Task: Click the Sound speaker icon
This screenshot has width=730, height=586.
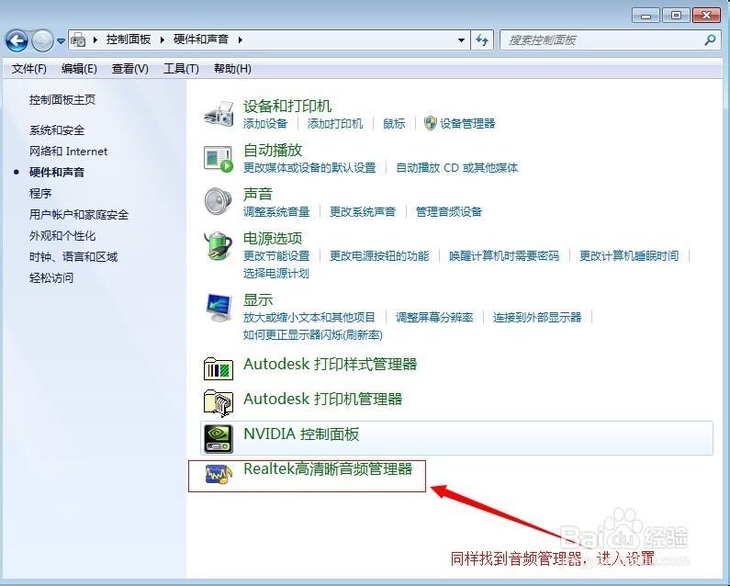Action: 219,201
